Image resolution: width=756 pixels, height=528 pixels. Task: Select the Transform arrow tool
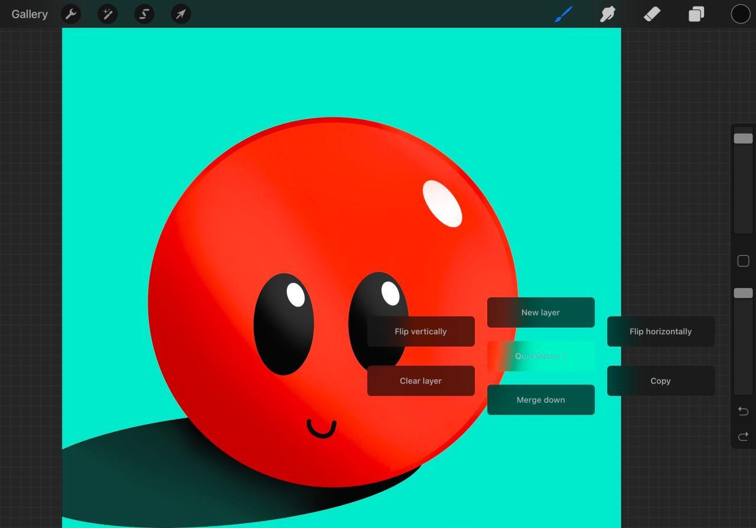(181, 14)
